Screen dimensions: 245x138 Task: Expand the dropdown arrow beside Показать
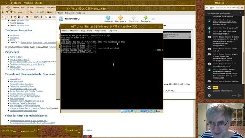pos(153,19)
